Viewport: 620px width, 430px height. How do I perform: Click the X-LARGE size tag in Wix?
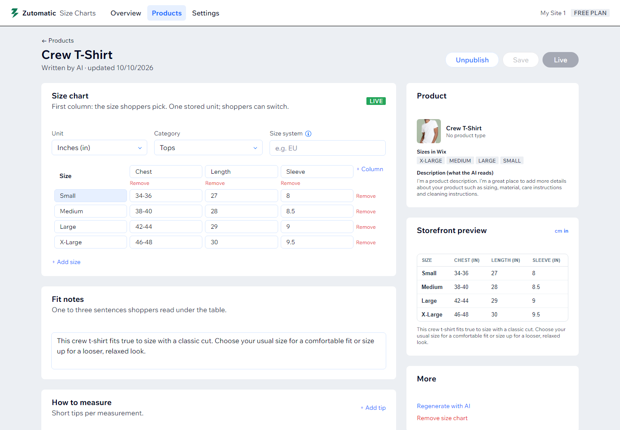pos(431,161)
